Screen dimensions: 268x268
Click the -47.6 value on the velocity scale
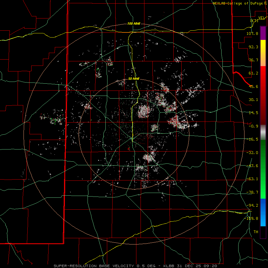pyautogui.click(x=252, y=166)
